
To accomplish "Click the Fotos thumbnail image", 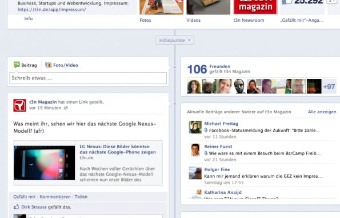I will 162,7.
